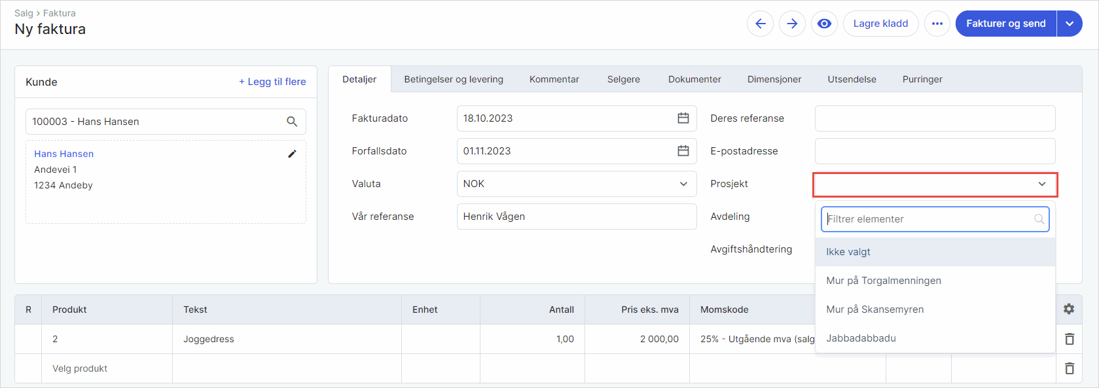Image resolution: width=1099 pixels, height=388 pixels.
Task: Collapse the Prosjekt dropdown chevron
Action: click(x=1042, y=184)
